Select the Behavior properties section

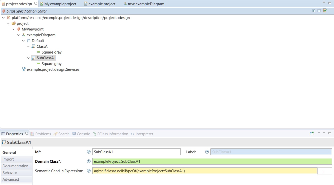tap(10, 173)
